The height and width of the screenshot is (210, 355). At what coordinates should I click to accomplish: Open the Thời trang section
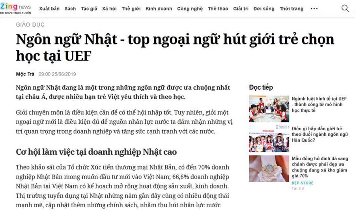click(x=291, y=9)
